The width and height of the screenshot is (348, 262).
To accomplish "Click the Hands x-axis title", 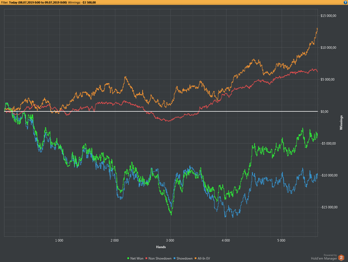I will tap(161, 247).
